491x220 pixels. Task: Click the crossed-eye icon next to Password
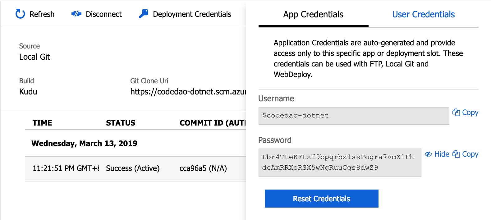coord(429,154)
